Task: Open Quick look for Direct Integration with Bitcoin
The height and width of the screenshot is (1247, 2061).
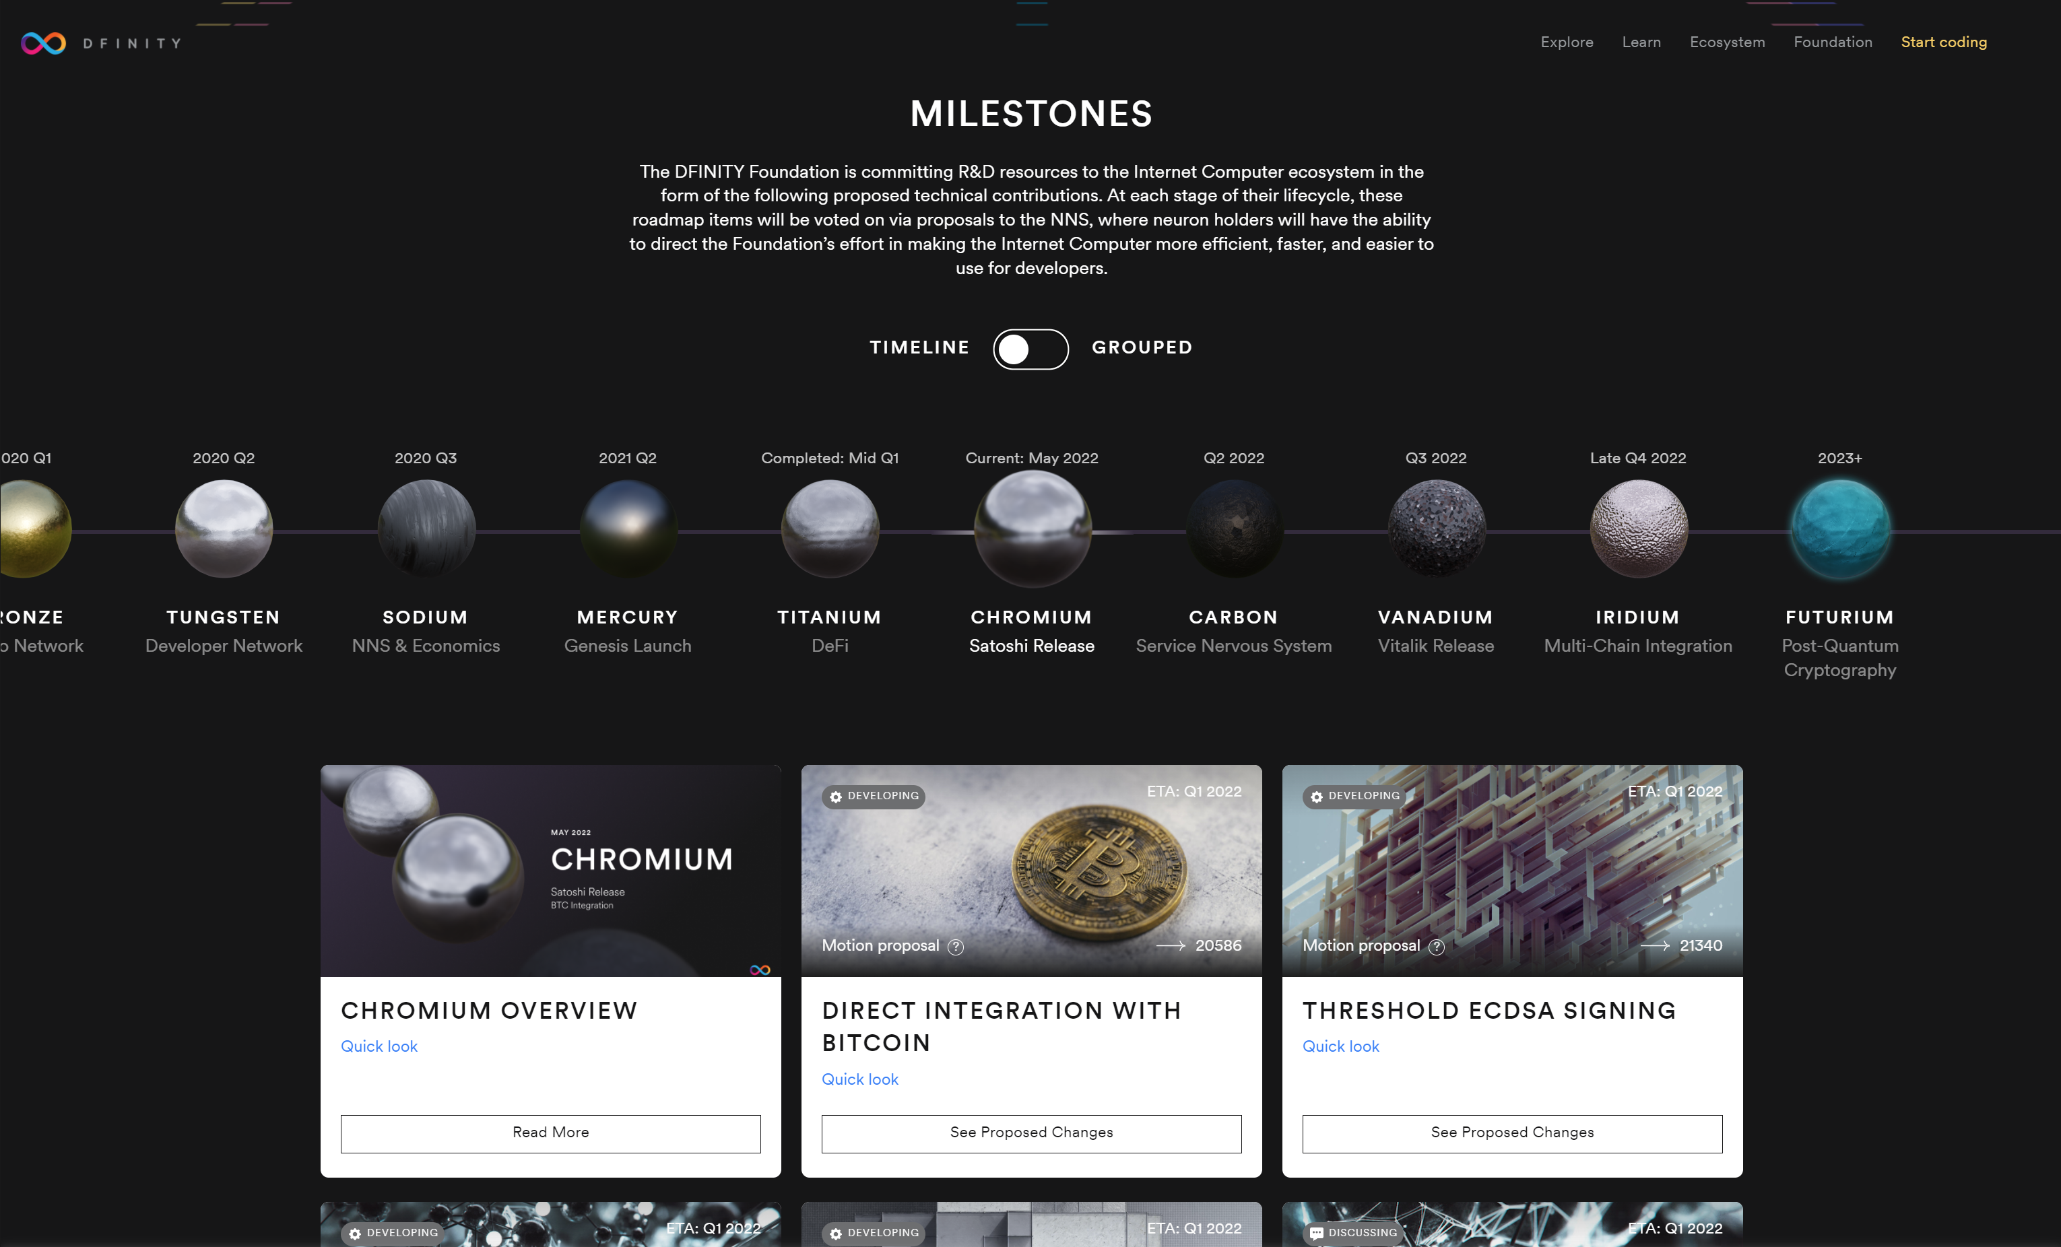Action: point(860,1079)
